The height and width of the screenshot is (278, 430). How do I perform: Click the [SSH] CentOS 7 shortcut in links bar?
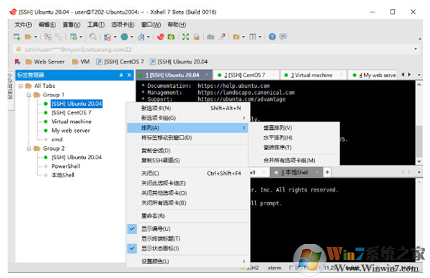[120, 62]
